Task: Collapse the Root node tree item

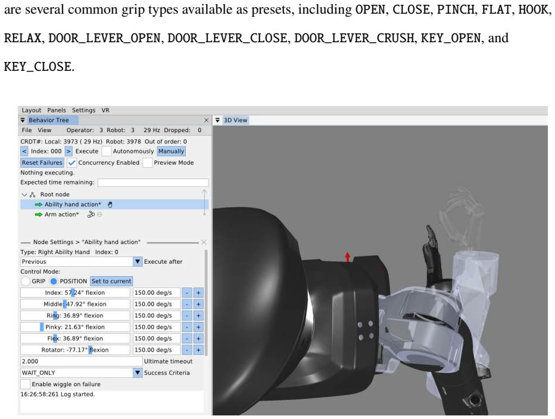Action: click(24, 195)
